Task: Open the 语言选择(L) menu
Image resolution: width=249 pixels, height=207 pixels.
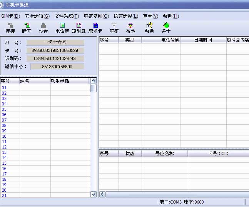Action: click(126, 16)
